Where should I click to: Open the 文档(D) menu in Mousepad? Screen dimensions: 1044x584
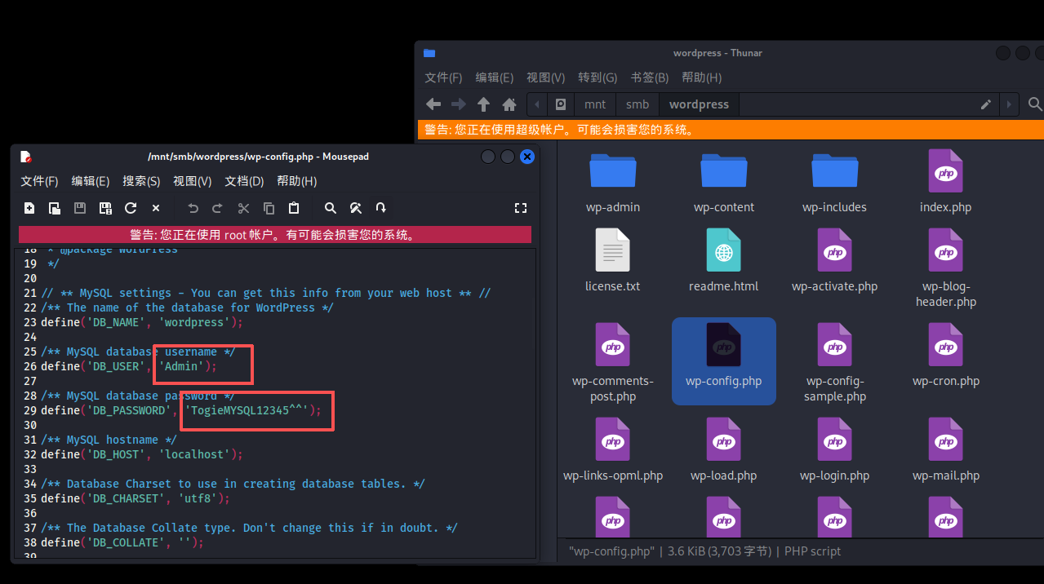click(x=244, y=181)
